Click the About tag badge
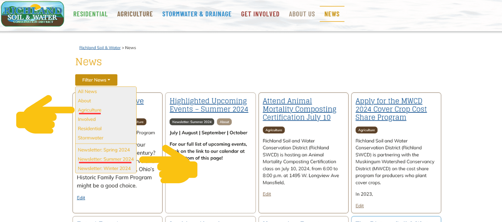502x222 pixels. 224,122
